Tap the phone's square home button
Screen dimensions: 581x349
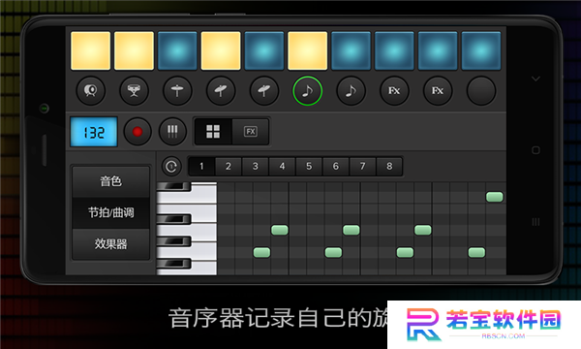pos(535,150)
